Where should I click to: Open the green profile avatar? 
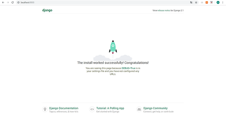[x=218, y=3]
